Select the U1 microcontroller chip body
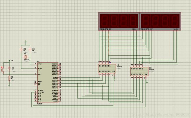Viewport: 191px width, 118px height. tap(48, 83)
